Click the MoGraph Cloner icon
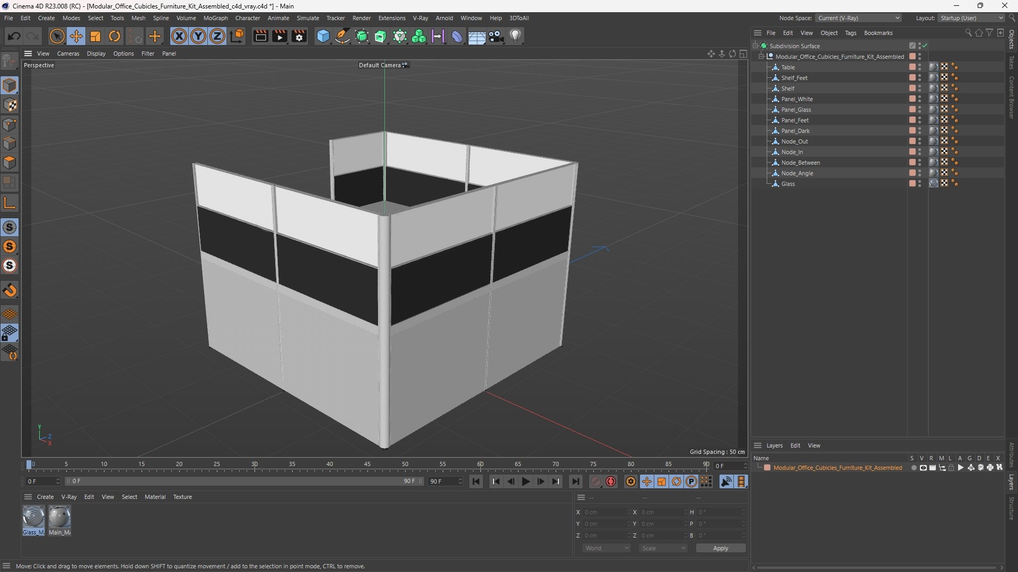1018x572 pixels. tap(419, 36)
